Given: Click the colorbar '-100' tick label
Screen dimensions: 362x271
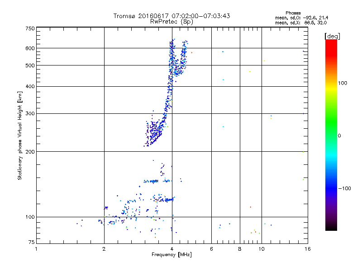Looking at the screenshot, I should click(344, 188).
